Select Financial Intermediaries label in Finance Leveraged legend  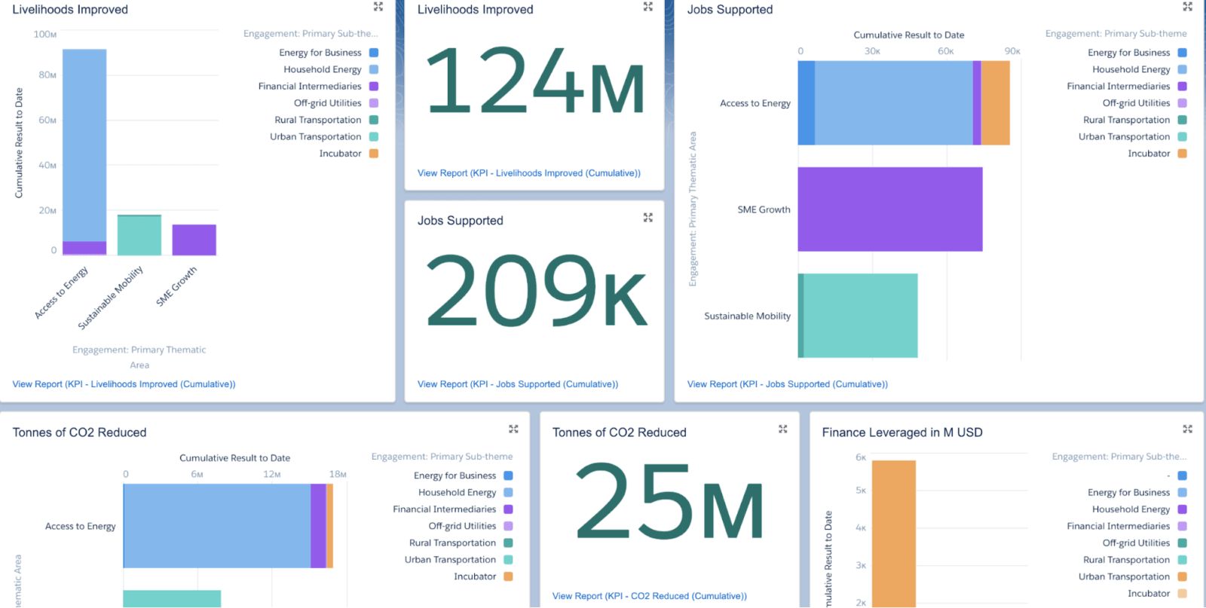coord(1119,526)
